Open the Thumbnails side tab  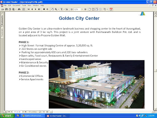click(x=2, y=33)
